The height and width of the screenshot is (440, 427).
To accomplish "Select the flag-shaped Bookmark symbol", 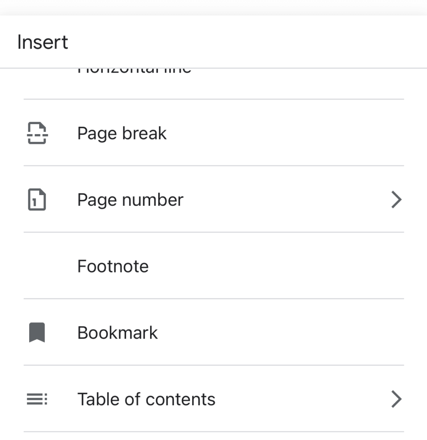I will [36, 332].
